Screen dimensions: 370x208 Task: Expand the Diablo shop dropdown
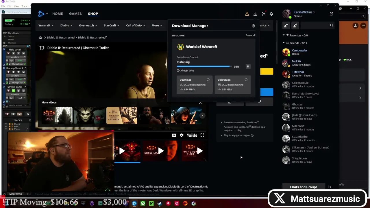pos(66,25)
